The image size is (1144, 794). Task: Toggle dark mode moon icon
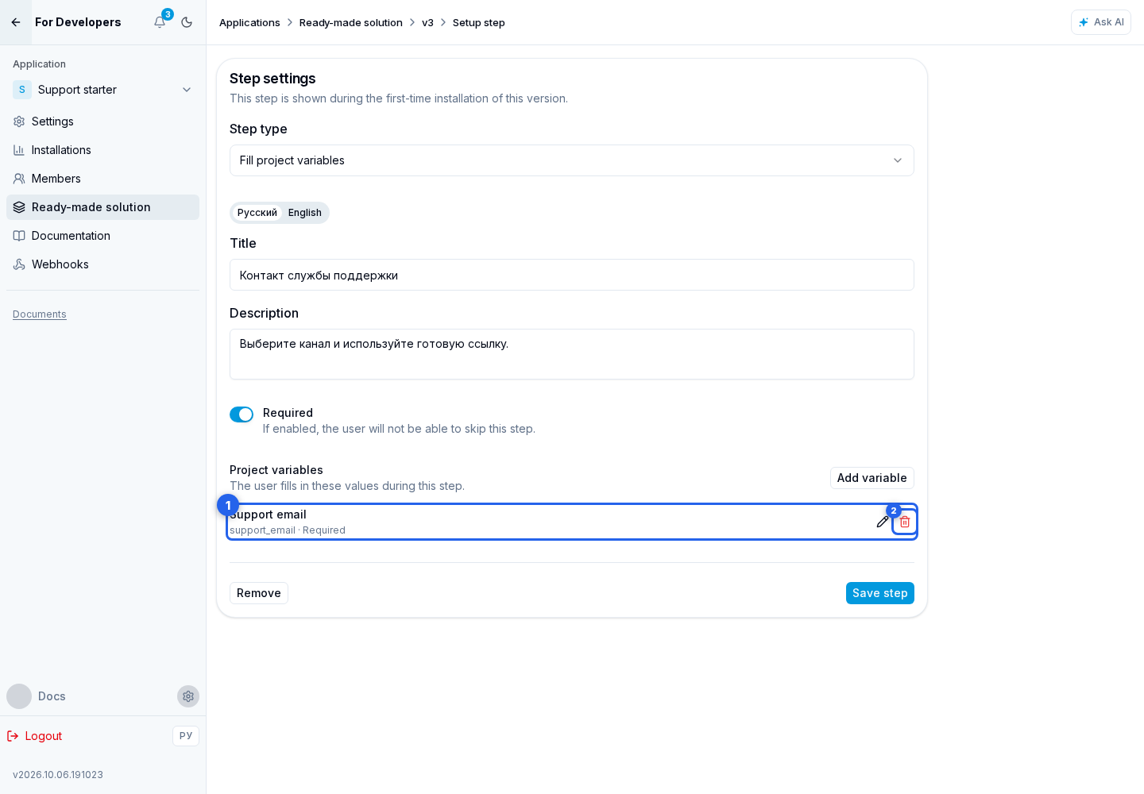(187, 22)
